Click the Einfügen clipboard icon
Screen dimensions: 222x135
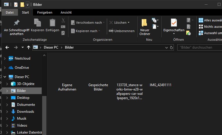(52, 23)
